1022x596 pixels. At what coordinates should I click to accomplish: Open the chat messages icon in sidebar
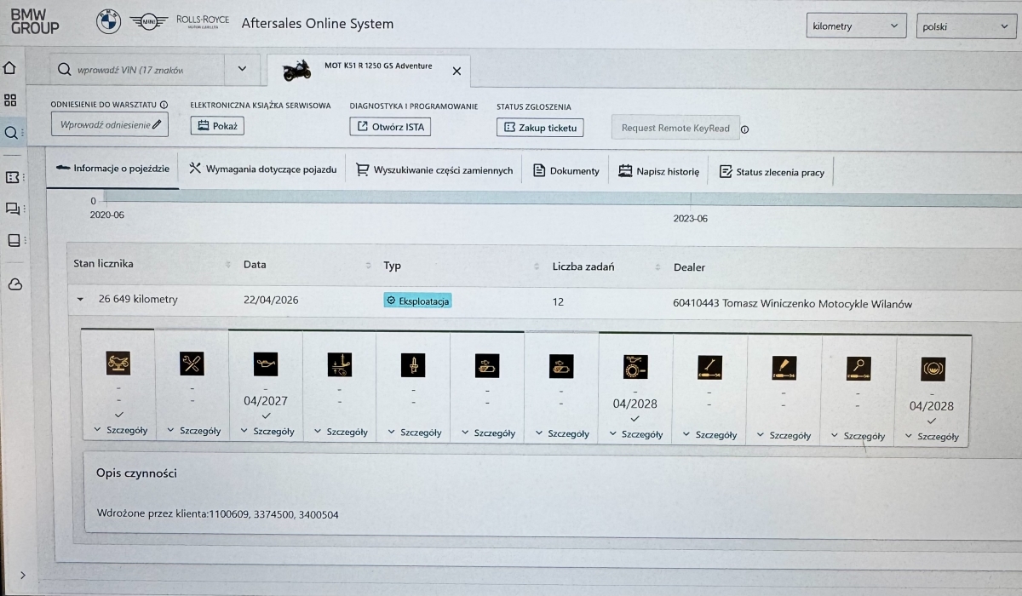click(x=13, y=209)
